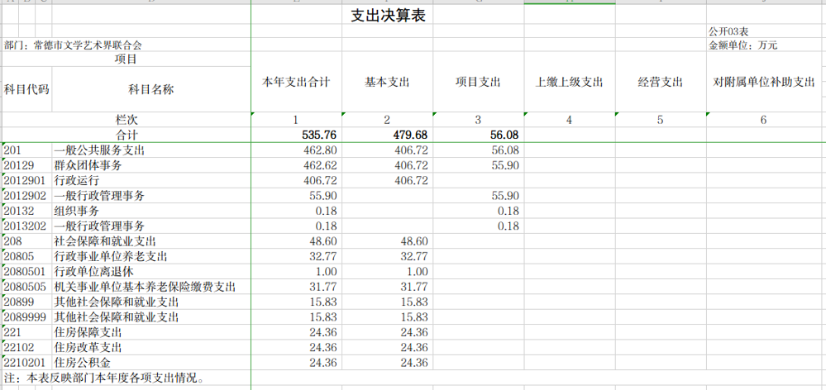Click the total value 479.68
The width and height of the screenshot is (826, 390).
[410, 135]
